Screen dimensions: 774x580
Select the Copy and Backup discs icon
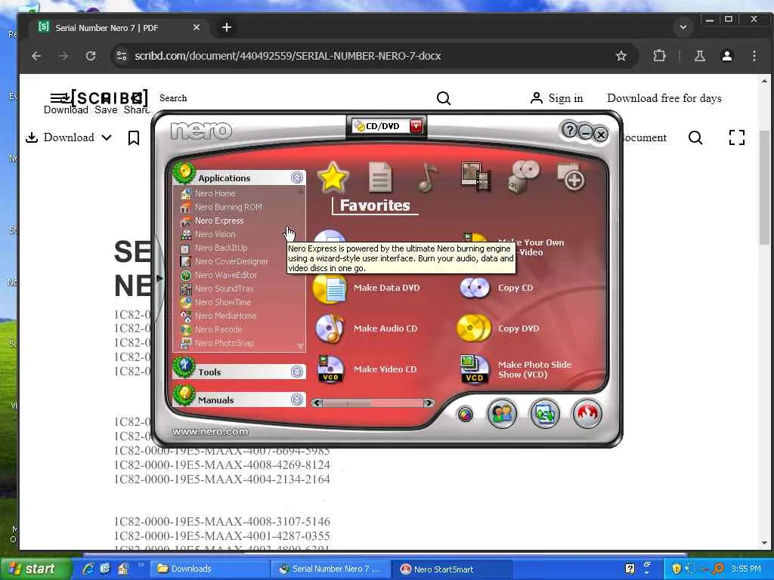524,177
